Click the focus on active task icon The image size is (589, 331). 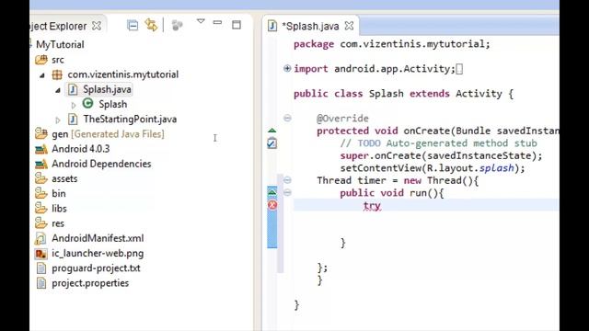(x=177, y=25)
